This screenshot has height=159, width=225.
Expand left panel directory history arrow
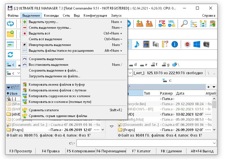(x=8, y=87)
